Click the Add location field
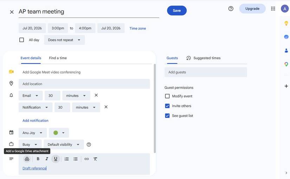Viewport: 290px width, 179px height. [84, 84]
